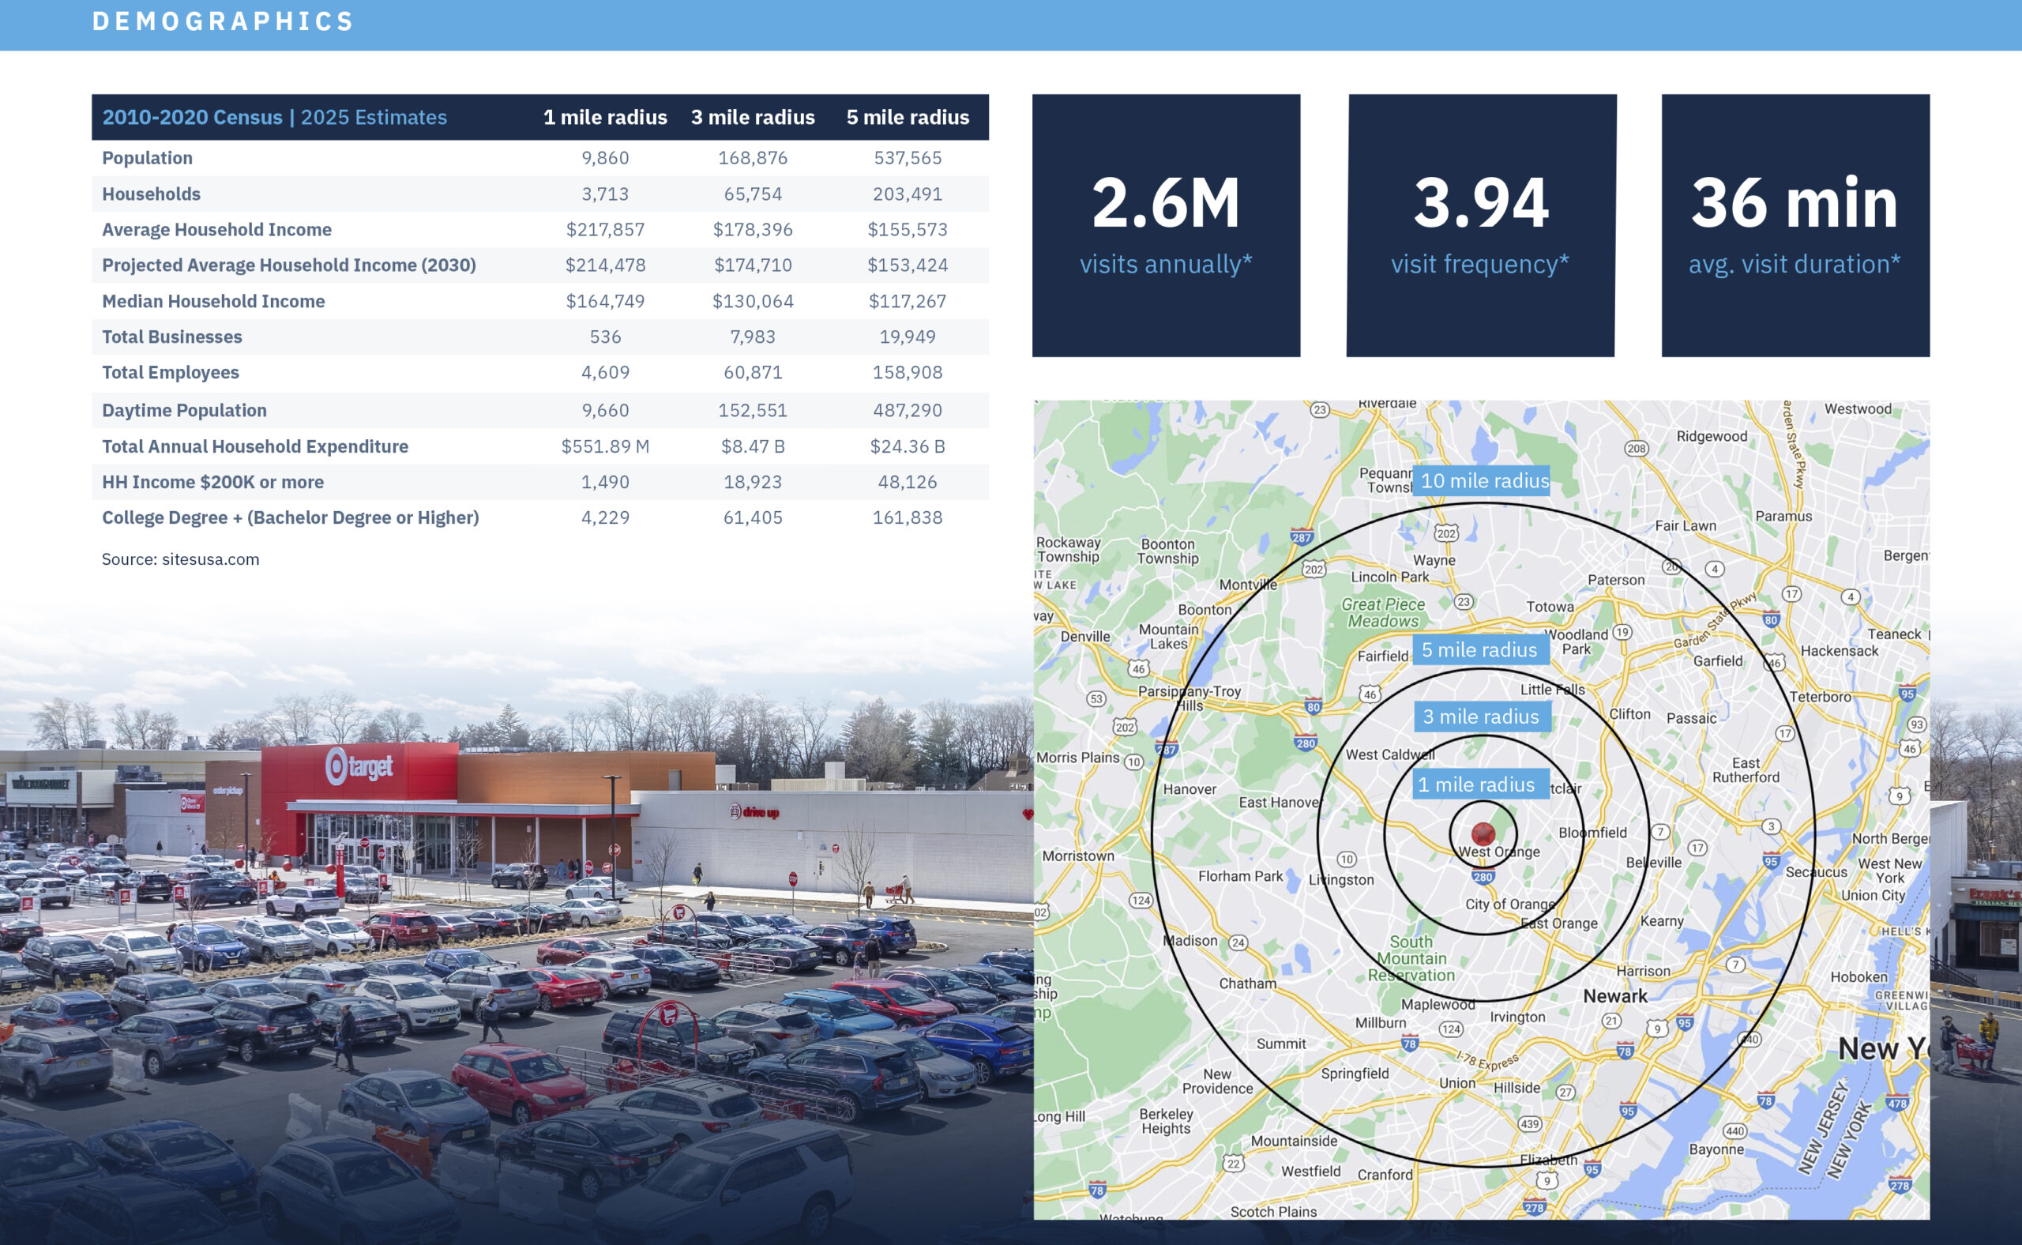Click the Route 53 marker near Denville

tap(1096, 699)
